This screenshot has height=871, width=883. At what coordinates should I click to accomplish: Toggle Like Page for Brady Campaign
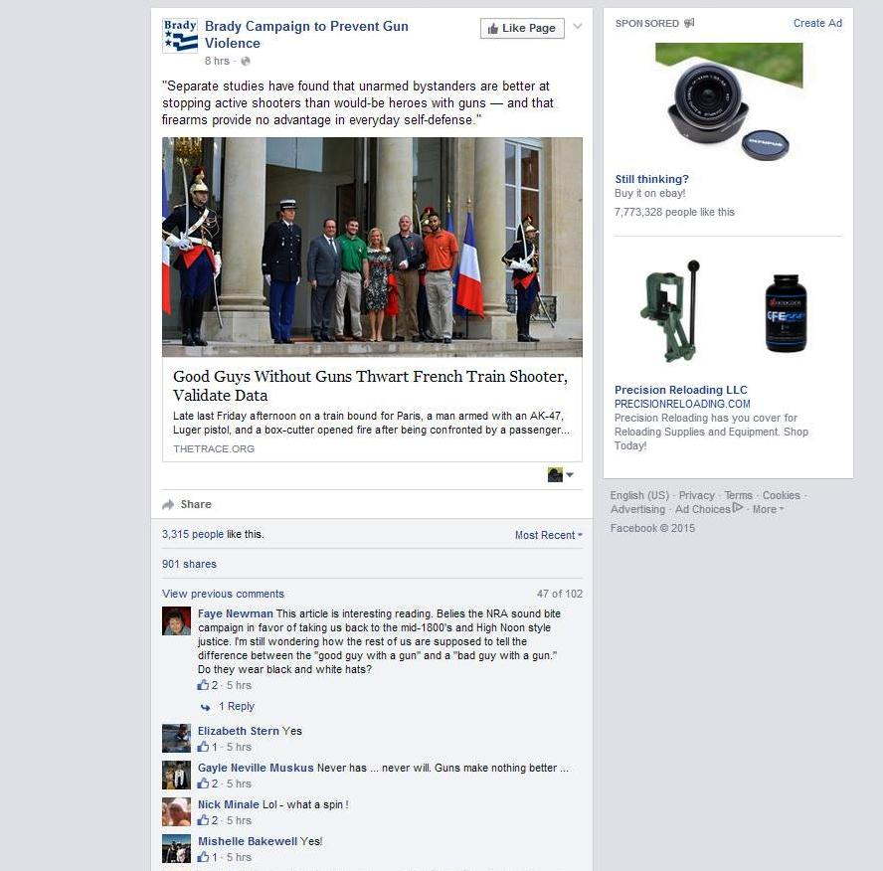click(x=522, y=28)
